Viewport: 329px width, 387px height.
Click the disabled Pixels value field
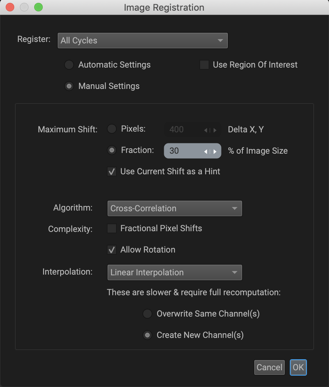192,129
